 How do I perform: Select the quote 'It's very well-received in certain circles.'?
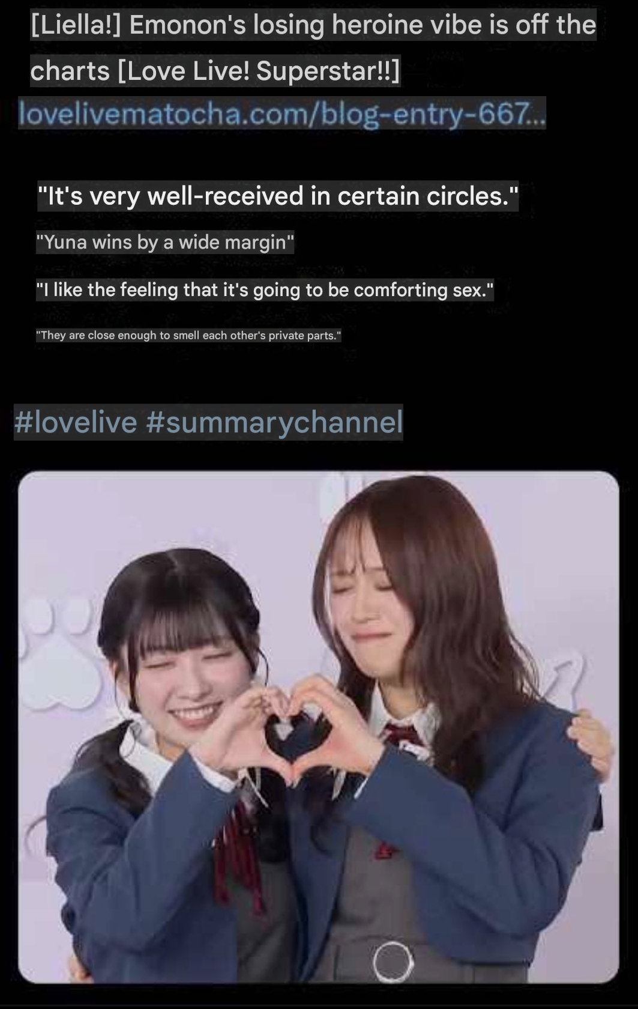coord(278,196)
